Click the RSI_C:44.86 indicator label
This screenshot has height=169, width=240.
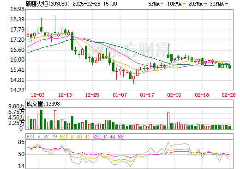tap(108, 137)
